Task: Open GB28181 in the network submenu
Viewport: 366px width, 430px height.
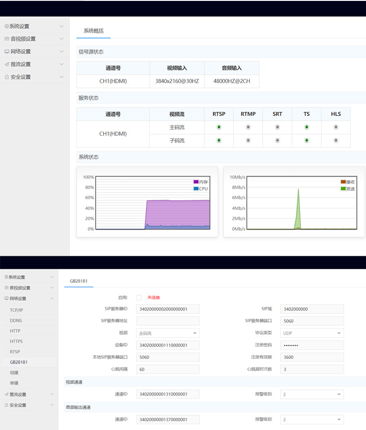Action: [19, 362]
